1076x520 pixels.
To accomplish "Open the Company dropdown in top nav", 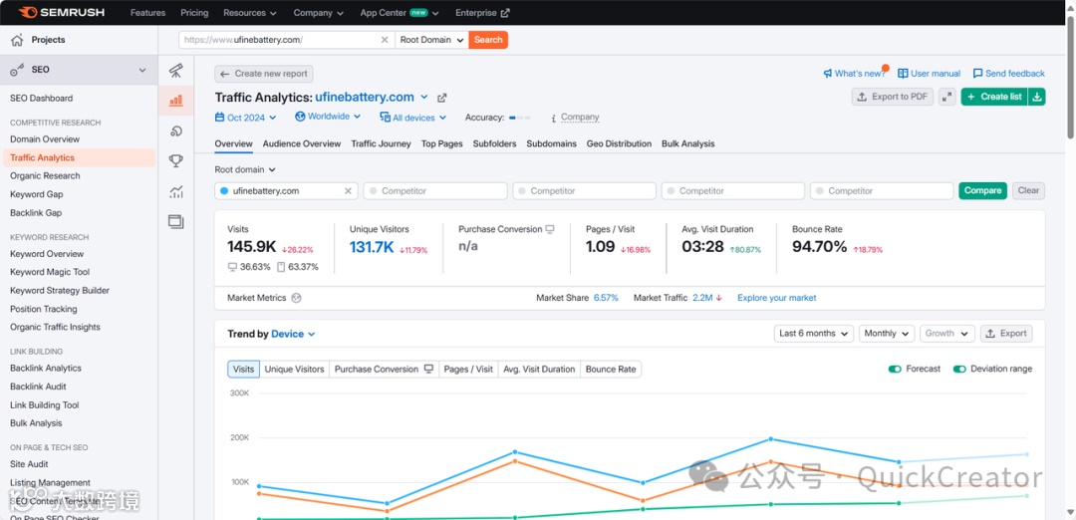I will pos(319,12).
